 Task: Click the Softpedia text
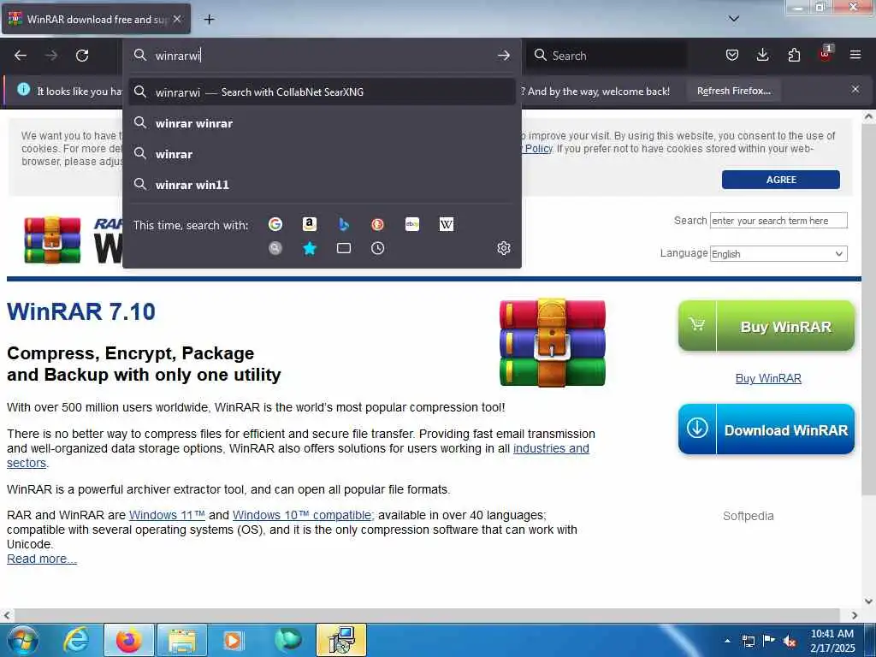(x=748, y=516)
